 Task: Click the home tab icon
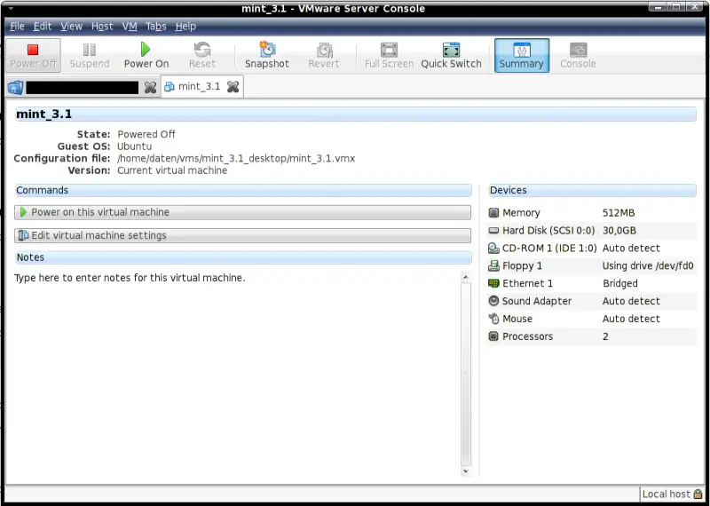[x=15, y=87]
